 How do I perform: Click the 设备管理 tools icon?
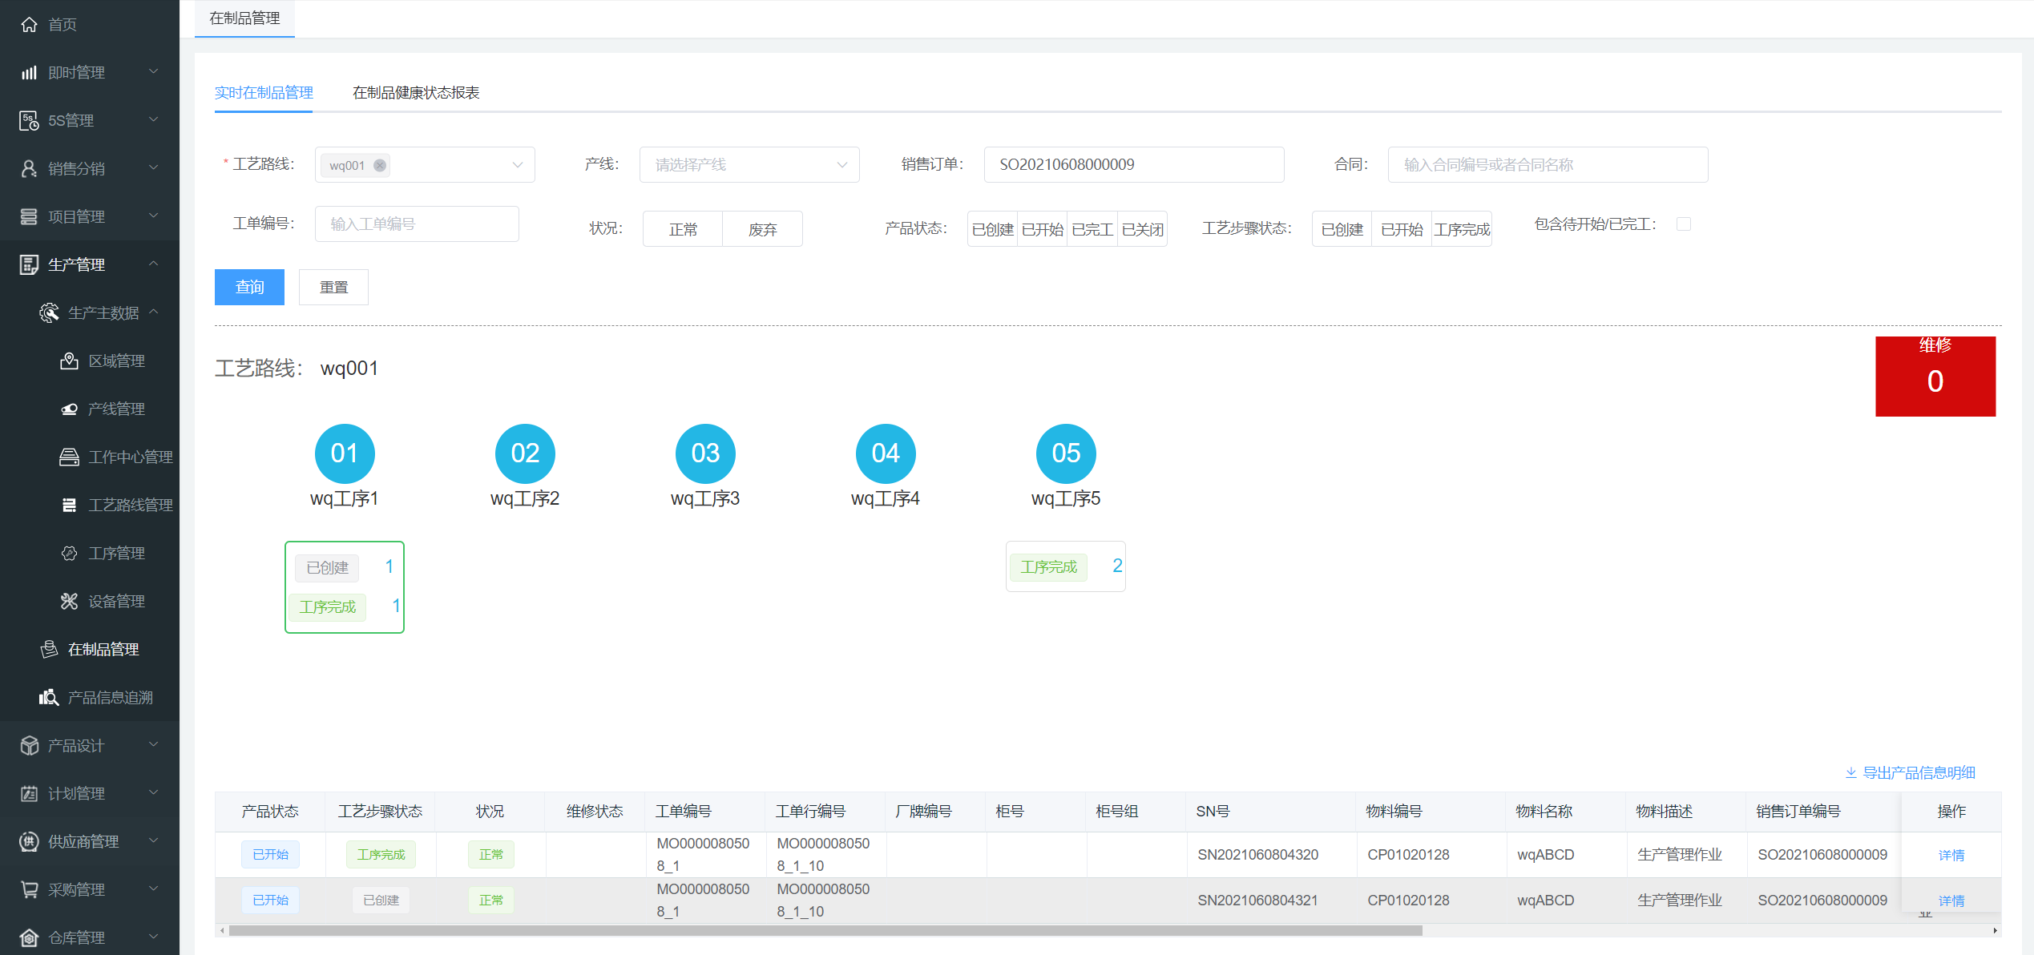[69, 602]
